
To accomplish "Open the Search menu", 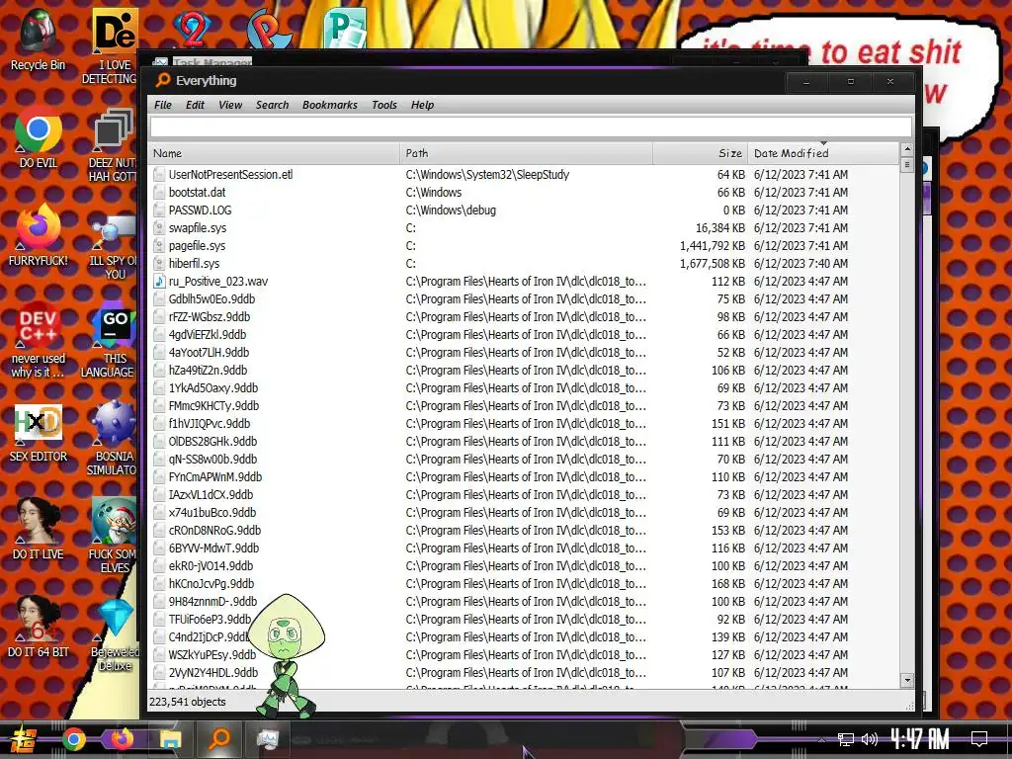I will (273, 105).
